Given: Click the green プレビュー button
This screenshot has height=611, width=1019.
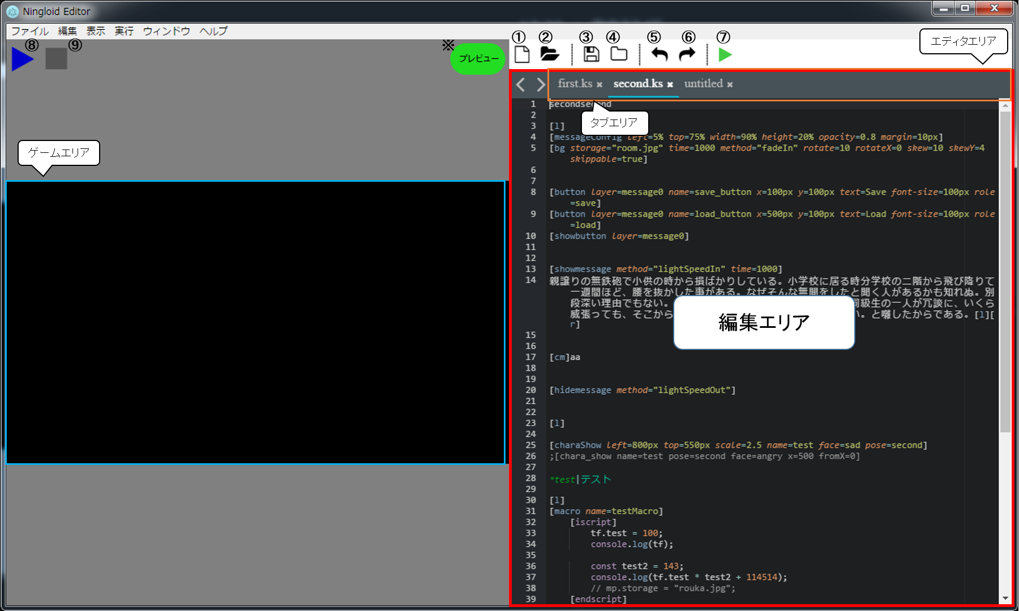Looking at the screenshot, I should click(x=478, y=58).
